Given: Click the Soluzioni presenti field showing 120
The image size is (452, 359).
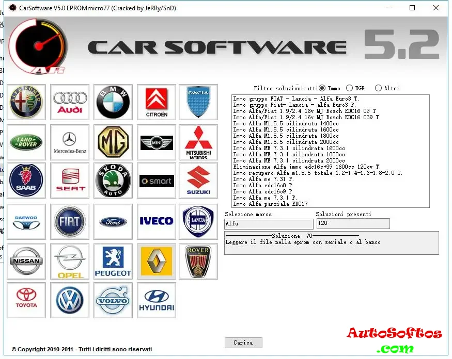Looking at the screenshot, I should coord(352,224).
